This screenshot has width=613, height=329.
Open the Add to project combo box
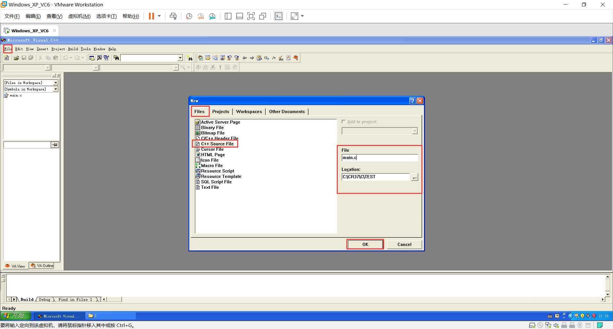380,131
